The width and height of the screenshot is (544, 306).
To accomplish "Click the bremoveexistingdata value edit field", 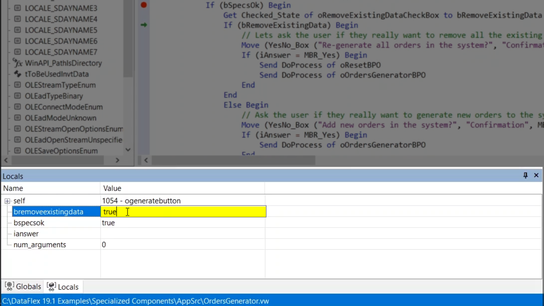I will point(183,212).
